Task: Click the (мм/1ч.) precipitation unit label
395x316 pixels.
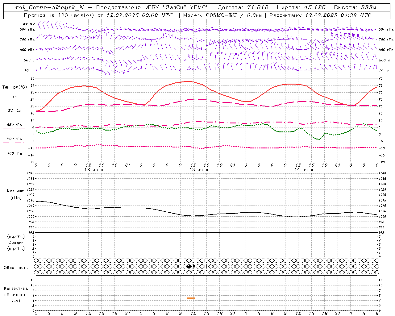Action: tap(16, 248)
